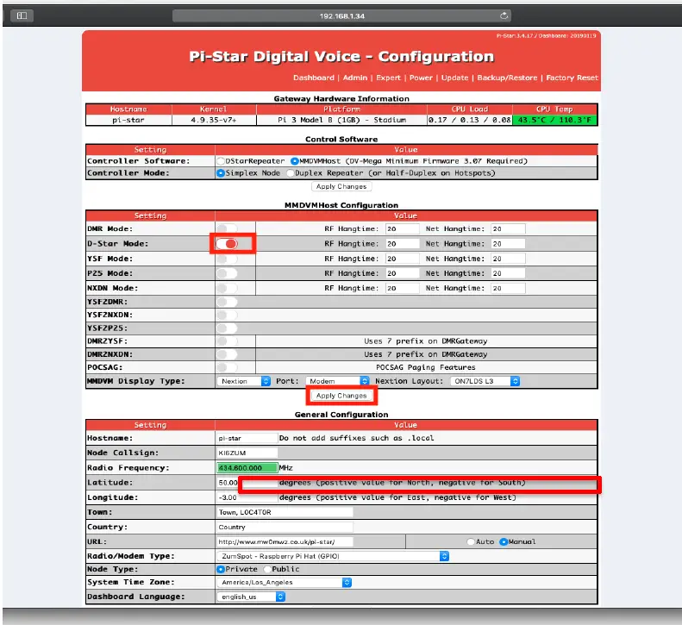The width and height of the screenshot is (682, 625).
Task: Click the Factory Reset link
Action: [x=572, y=78]
